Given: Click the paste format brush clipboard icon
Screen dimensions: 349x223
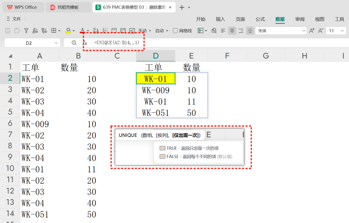Looking at the screenshot, I should (x=17, y=31).
